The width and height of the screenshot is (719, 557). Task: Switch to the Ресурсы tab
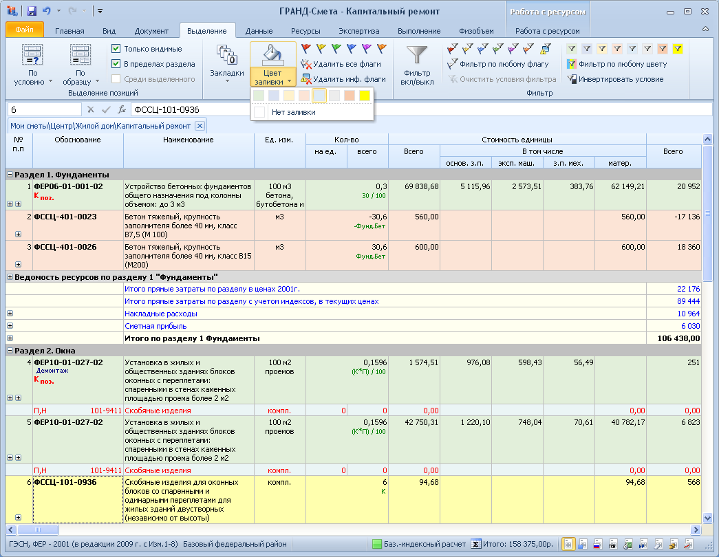(x=305, y=31)
